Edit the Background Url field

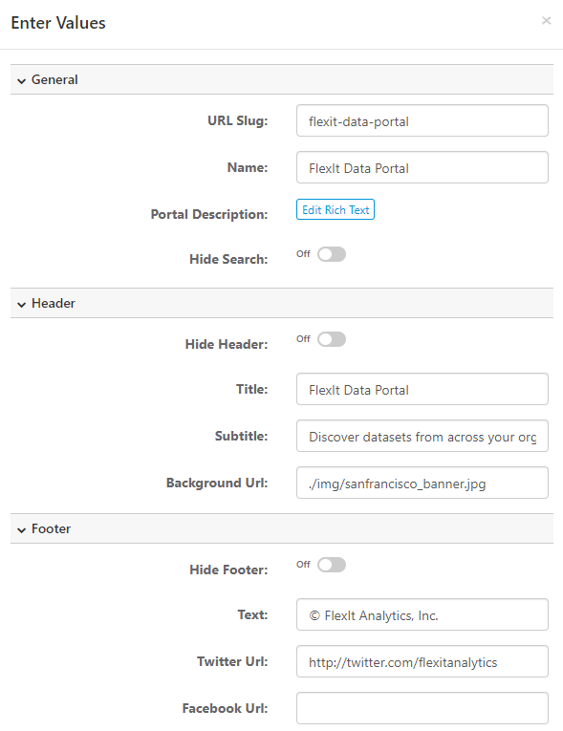[422, 483]
